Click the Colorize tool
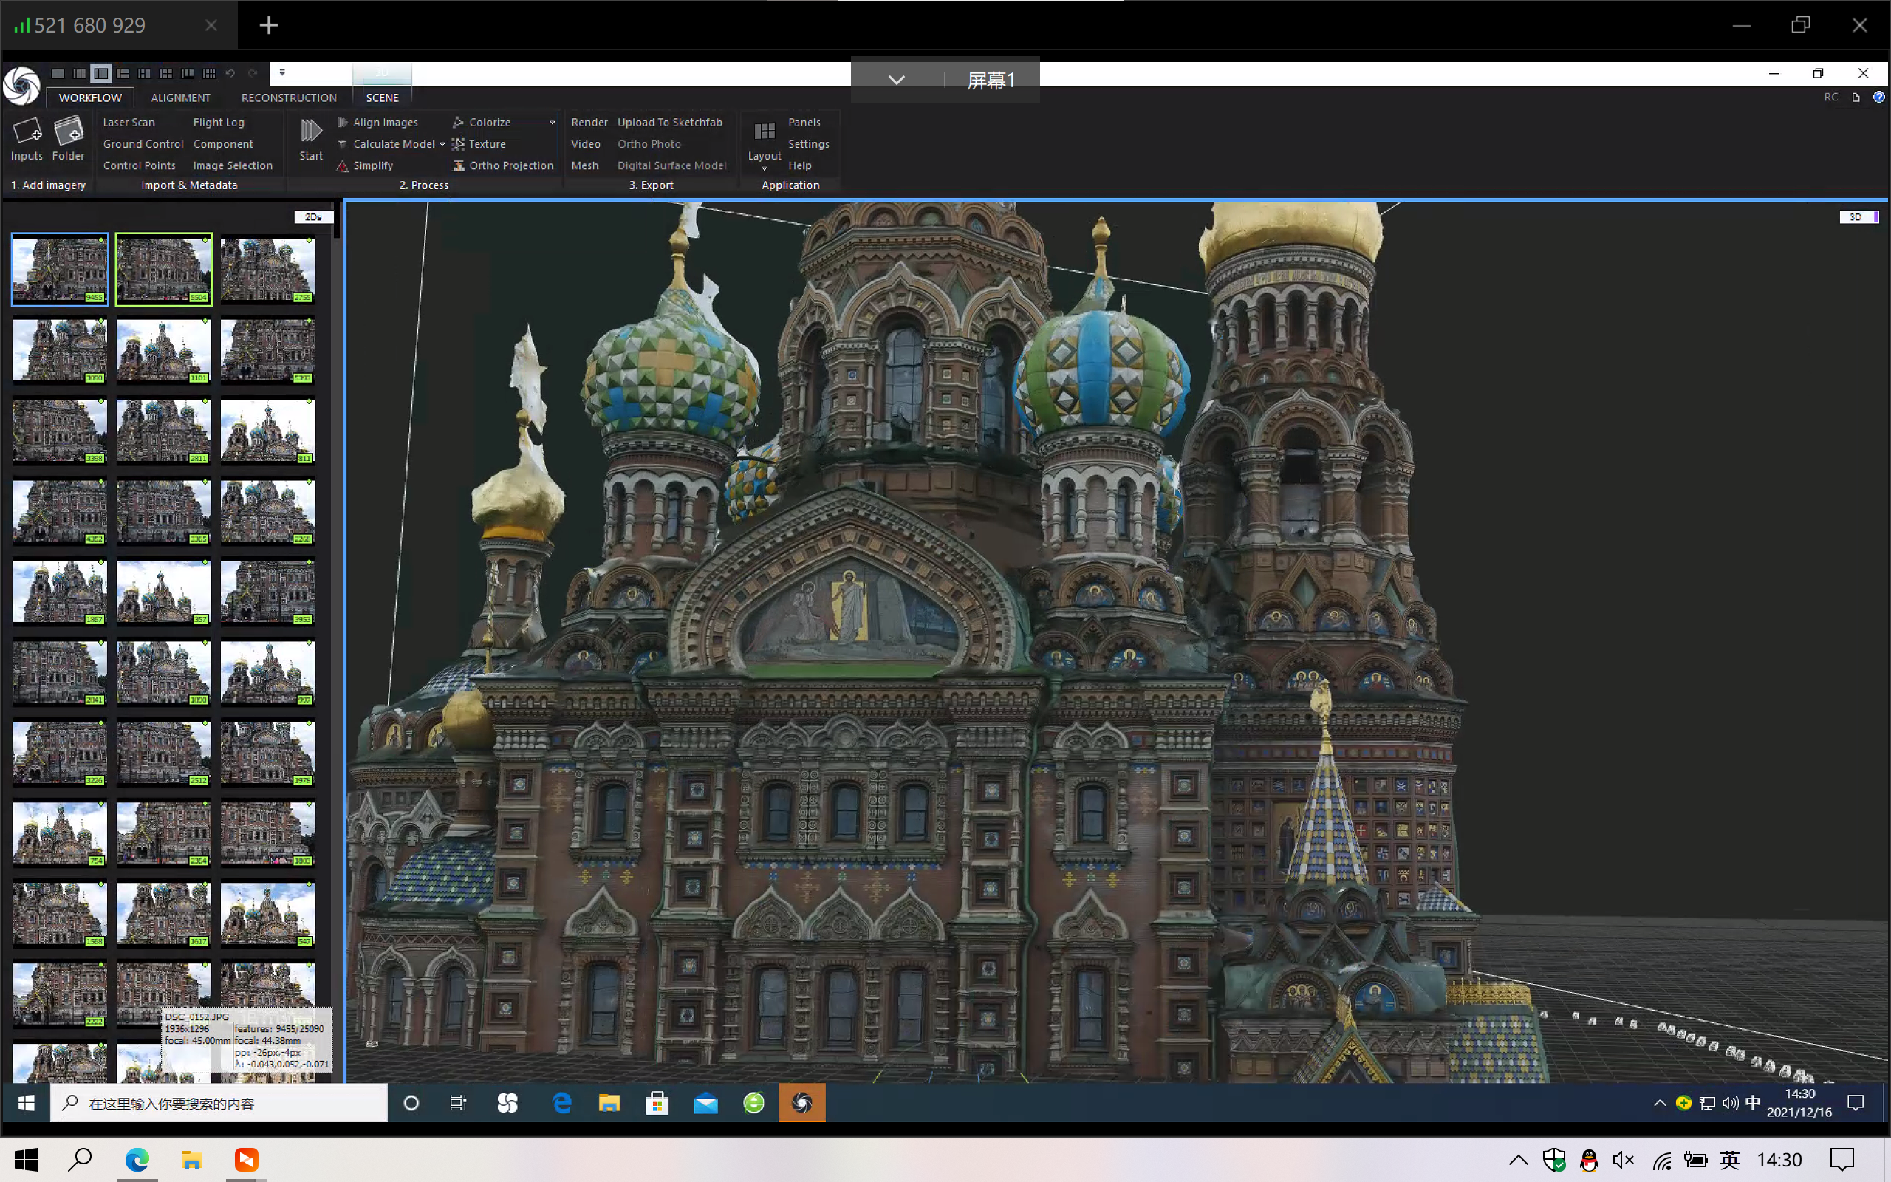Viewport: 1891px width, 1182px height. tap(482, 122)
